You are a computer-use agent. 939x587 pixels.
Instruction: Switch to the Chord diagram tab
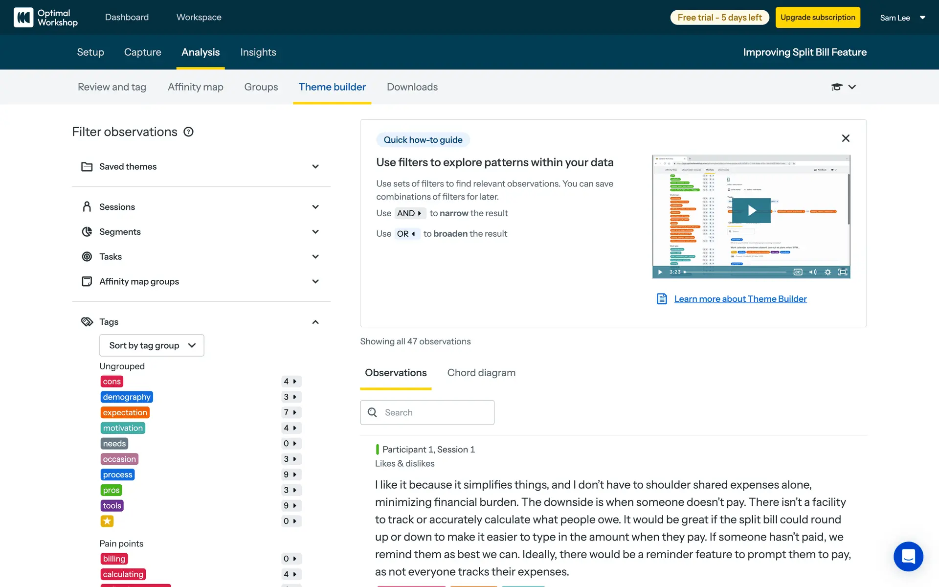pyautogui.click(x=481, y=373)
